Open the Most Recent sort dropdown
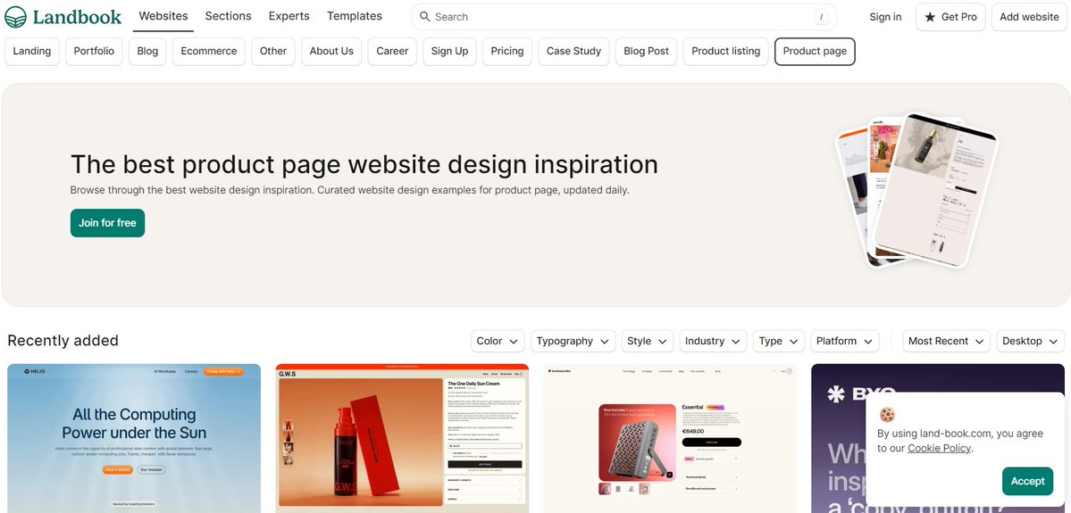The width and height of the screenshot is (1071, 513). tap(947, 341)
